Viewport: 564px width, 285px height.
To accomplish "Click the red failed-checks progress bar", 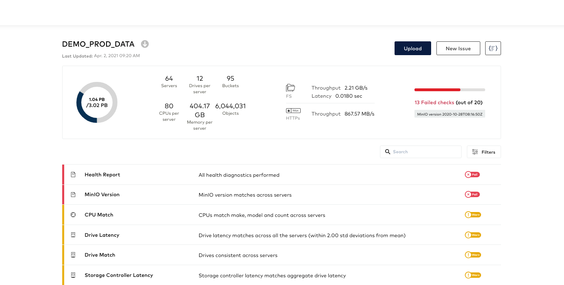I will (437, 90).
